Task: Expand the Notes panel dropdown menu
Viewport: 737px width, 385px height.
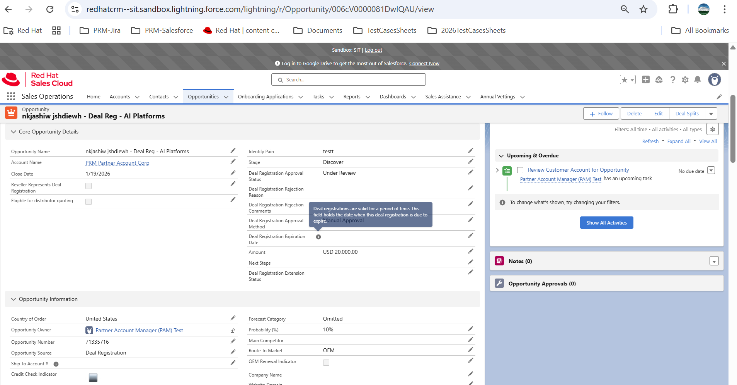Action: point(714,261)
